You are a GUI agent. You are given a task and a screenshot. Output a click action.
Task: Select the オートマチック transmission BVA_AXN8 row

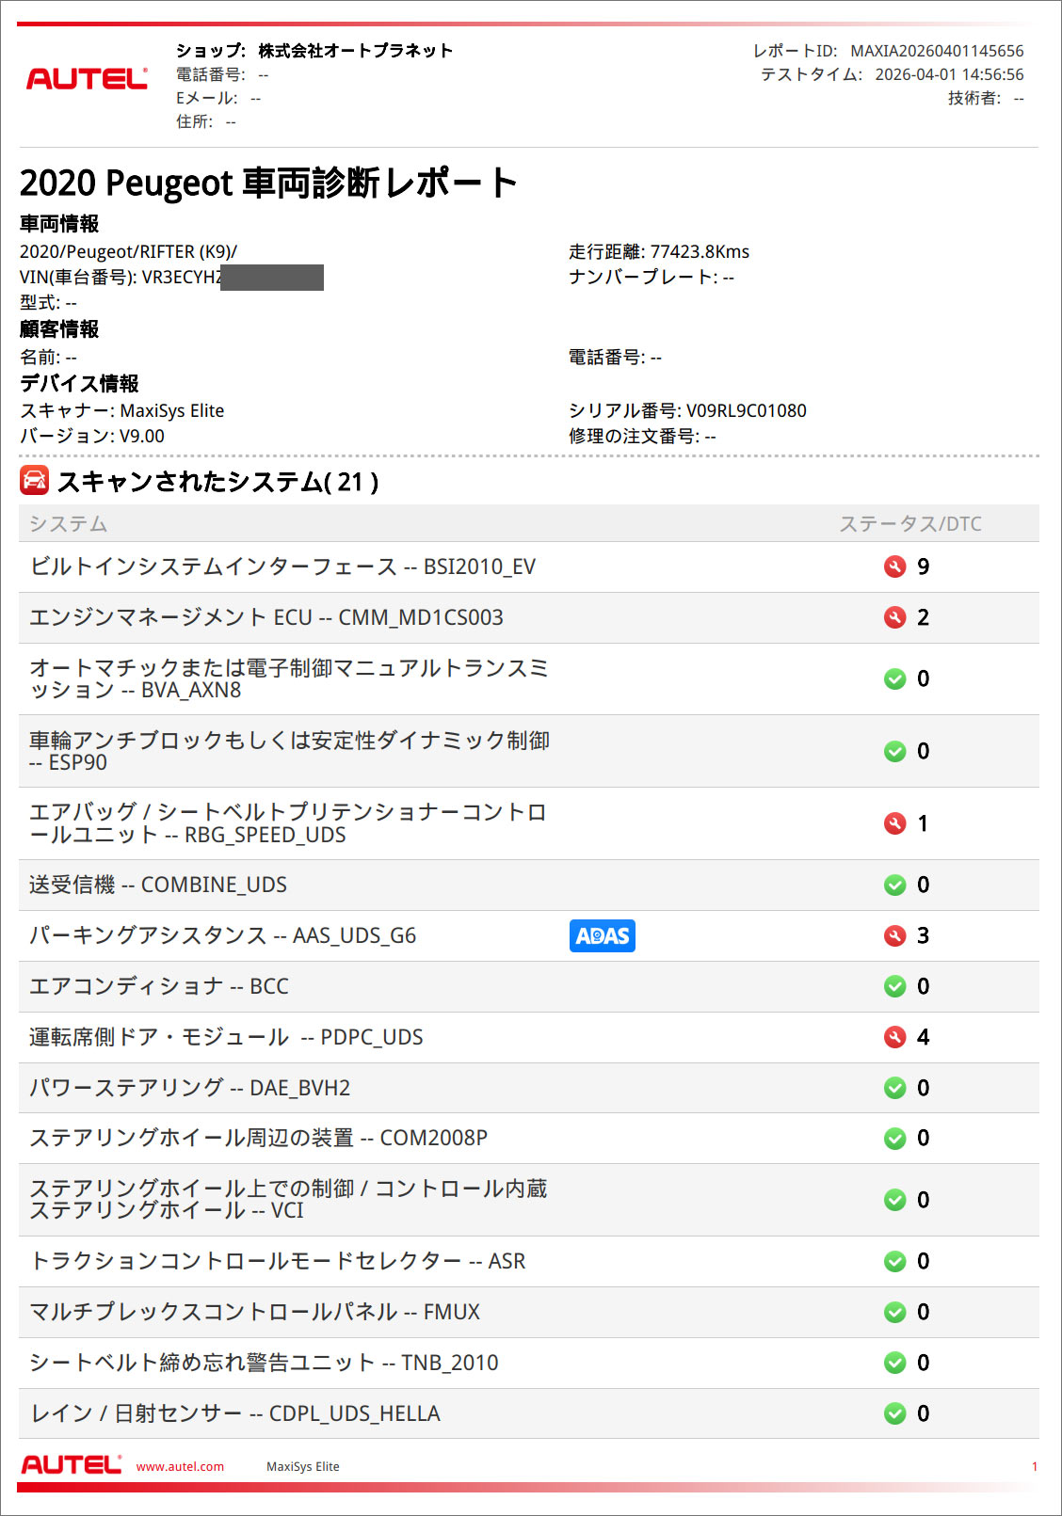click(x=529, y=678)
